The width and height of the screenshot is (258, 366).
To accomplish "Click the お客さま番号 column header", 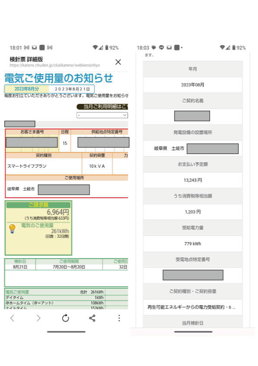I will (32, 132).
